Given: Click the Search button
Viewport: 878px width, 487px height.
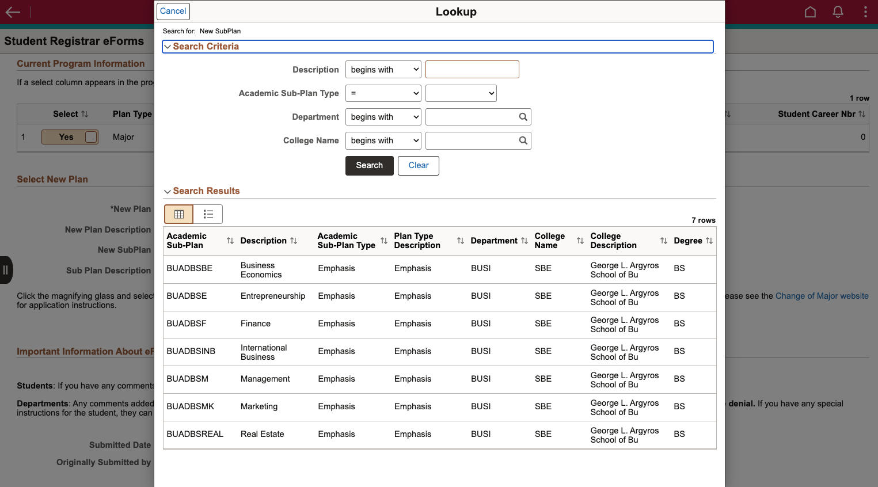Looking at the screenshot, I should (x=370, y=166).
